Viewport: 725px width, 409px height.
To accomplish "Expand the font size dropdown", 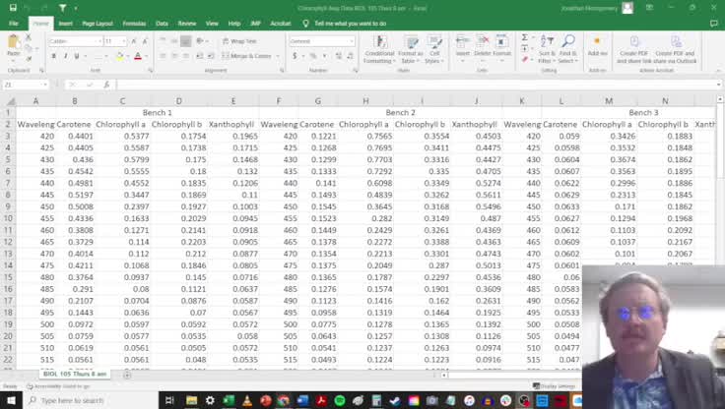I will (x=123, y=41).
